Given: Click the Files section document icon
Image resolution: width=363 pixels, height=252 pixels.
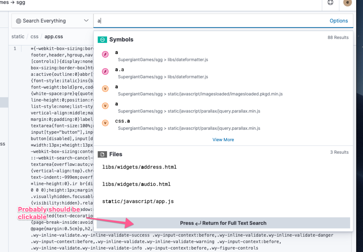Looking at the screenshot, I should point(102,154).
